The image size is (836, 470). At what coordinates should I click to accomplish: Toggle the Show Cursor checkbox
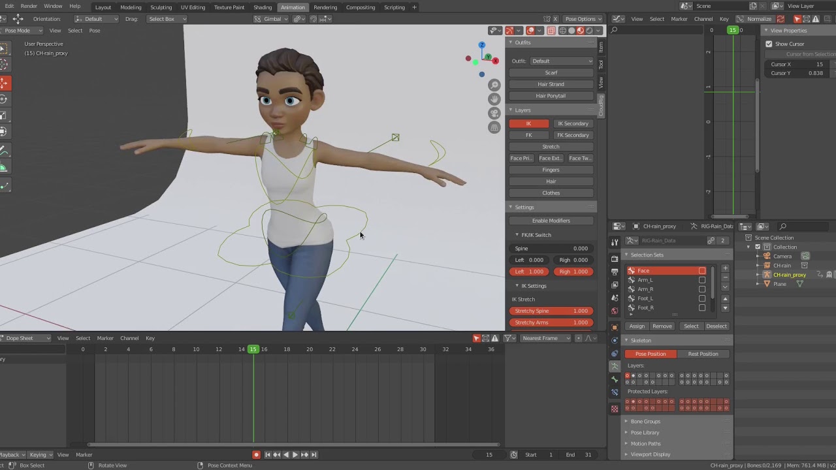coord(769,44)
